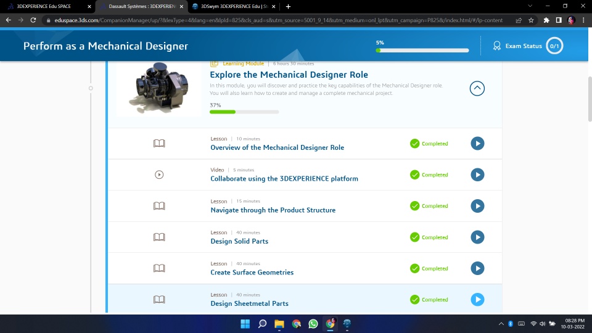
Task: Reload the current page
Action: coord(33,20)
